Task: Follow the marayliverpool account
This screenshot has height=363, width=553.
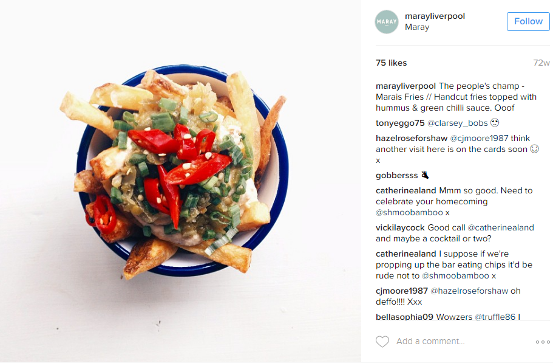Action: (528, 21)
